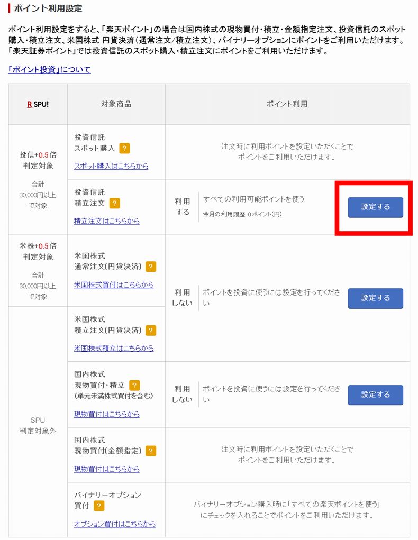Viewport: 418px width, 540px height.
Task: Open the オプション買付はこちらから link
Action: [x=115, y=524]
